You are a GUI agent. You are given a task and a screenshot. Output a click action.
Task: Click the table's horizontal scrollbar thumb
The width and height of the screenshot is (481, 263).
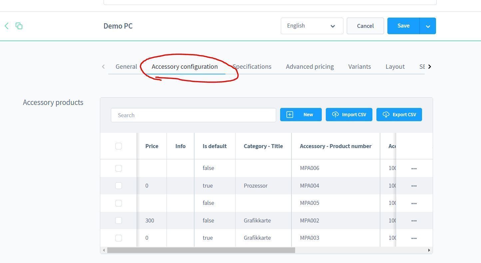tap(201, 250)
